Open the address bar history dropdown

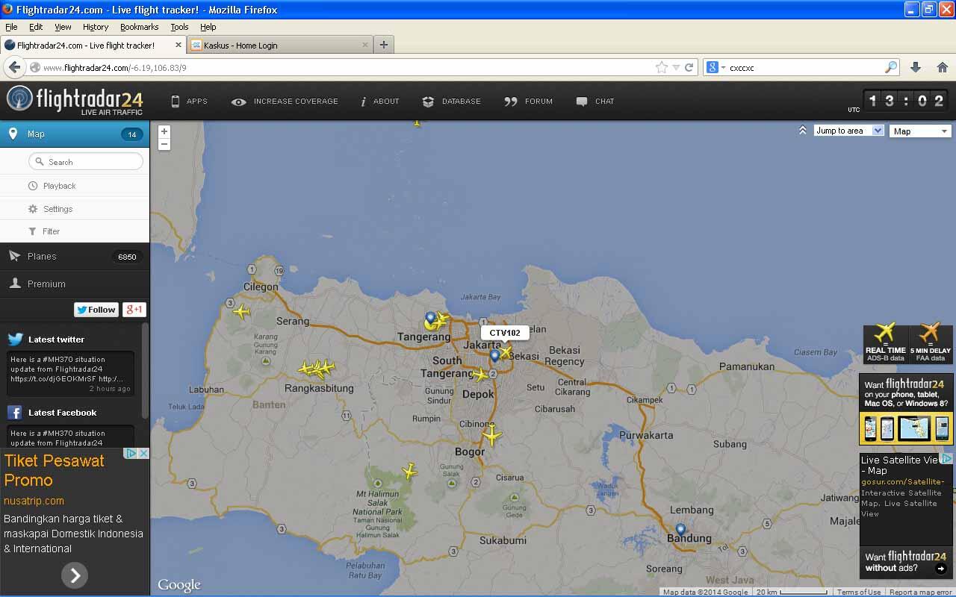click(x=676, y=67)
